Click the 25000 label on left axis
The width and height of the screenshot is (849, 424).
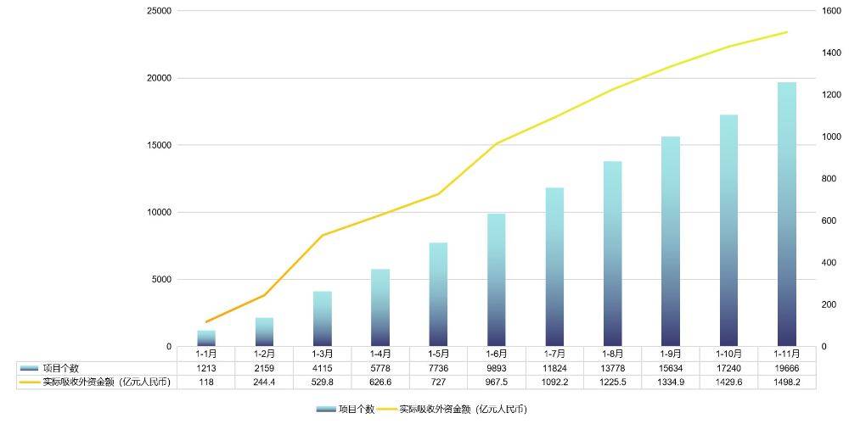159,11
